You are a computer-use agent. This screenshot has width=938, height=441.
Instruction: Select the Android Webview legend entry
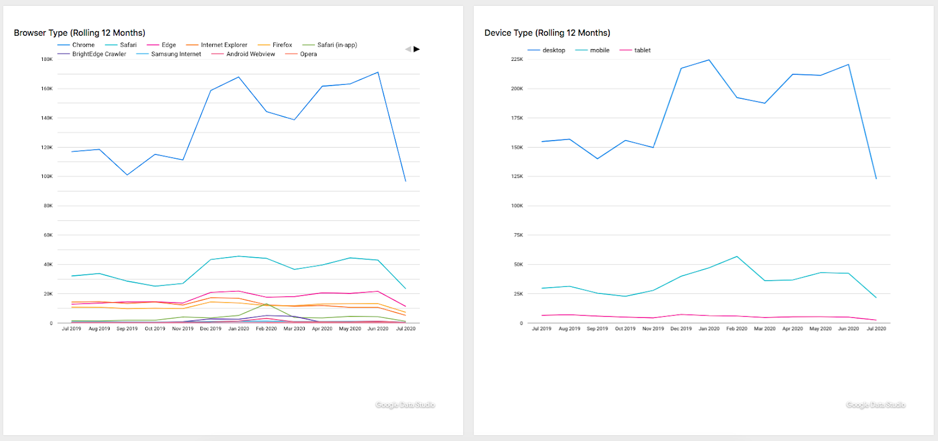pos(243,54)
